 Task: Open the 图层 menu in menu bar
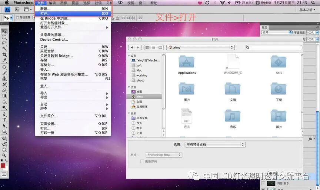[75, 3]
